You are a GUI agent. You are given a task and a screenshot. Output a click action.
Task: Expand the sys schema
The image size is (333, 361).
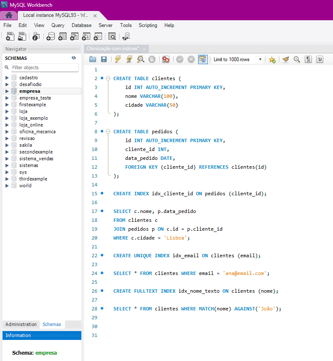[x=7, y=172]
